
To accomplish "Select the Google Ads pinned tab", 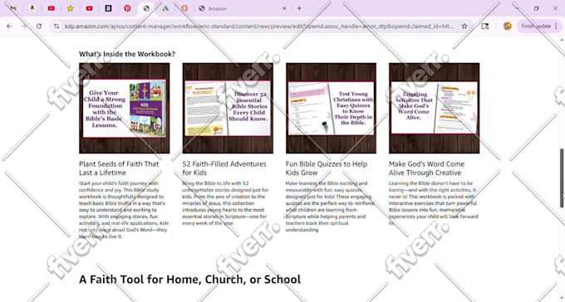I will (165, 8).
